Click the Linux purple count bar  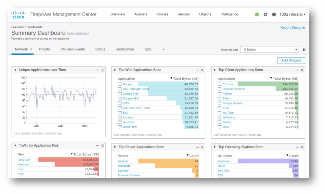pyautogui.click(x=293, y=166)
